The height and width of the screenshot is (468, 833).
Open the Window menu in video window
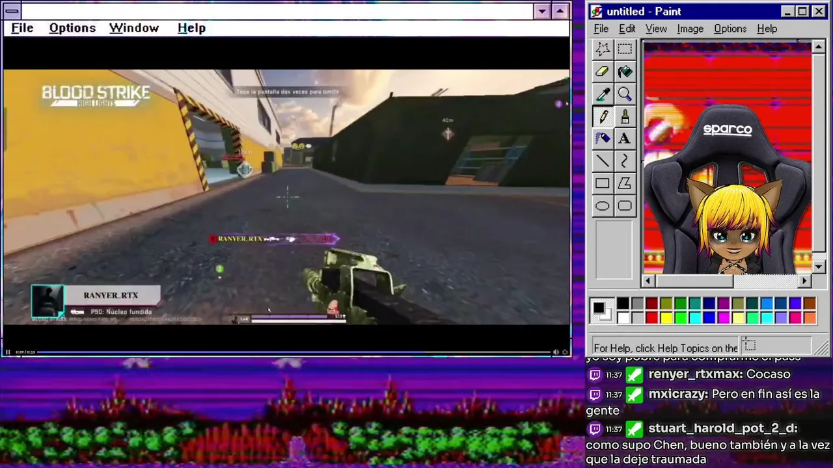pyautogui.click(x=134, y=28)
